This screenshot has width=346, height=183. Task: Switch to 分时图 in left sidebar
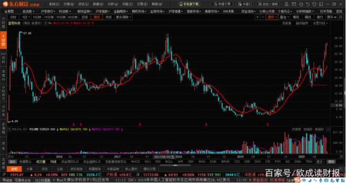click(x=3, y=23)
